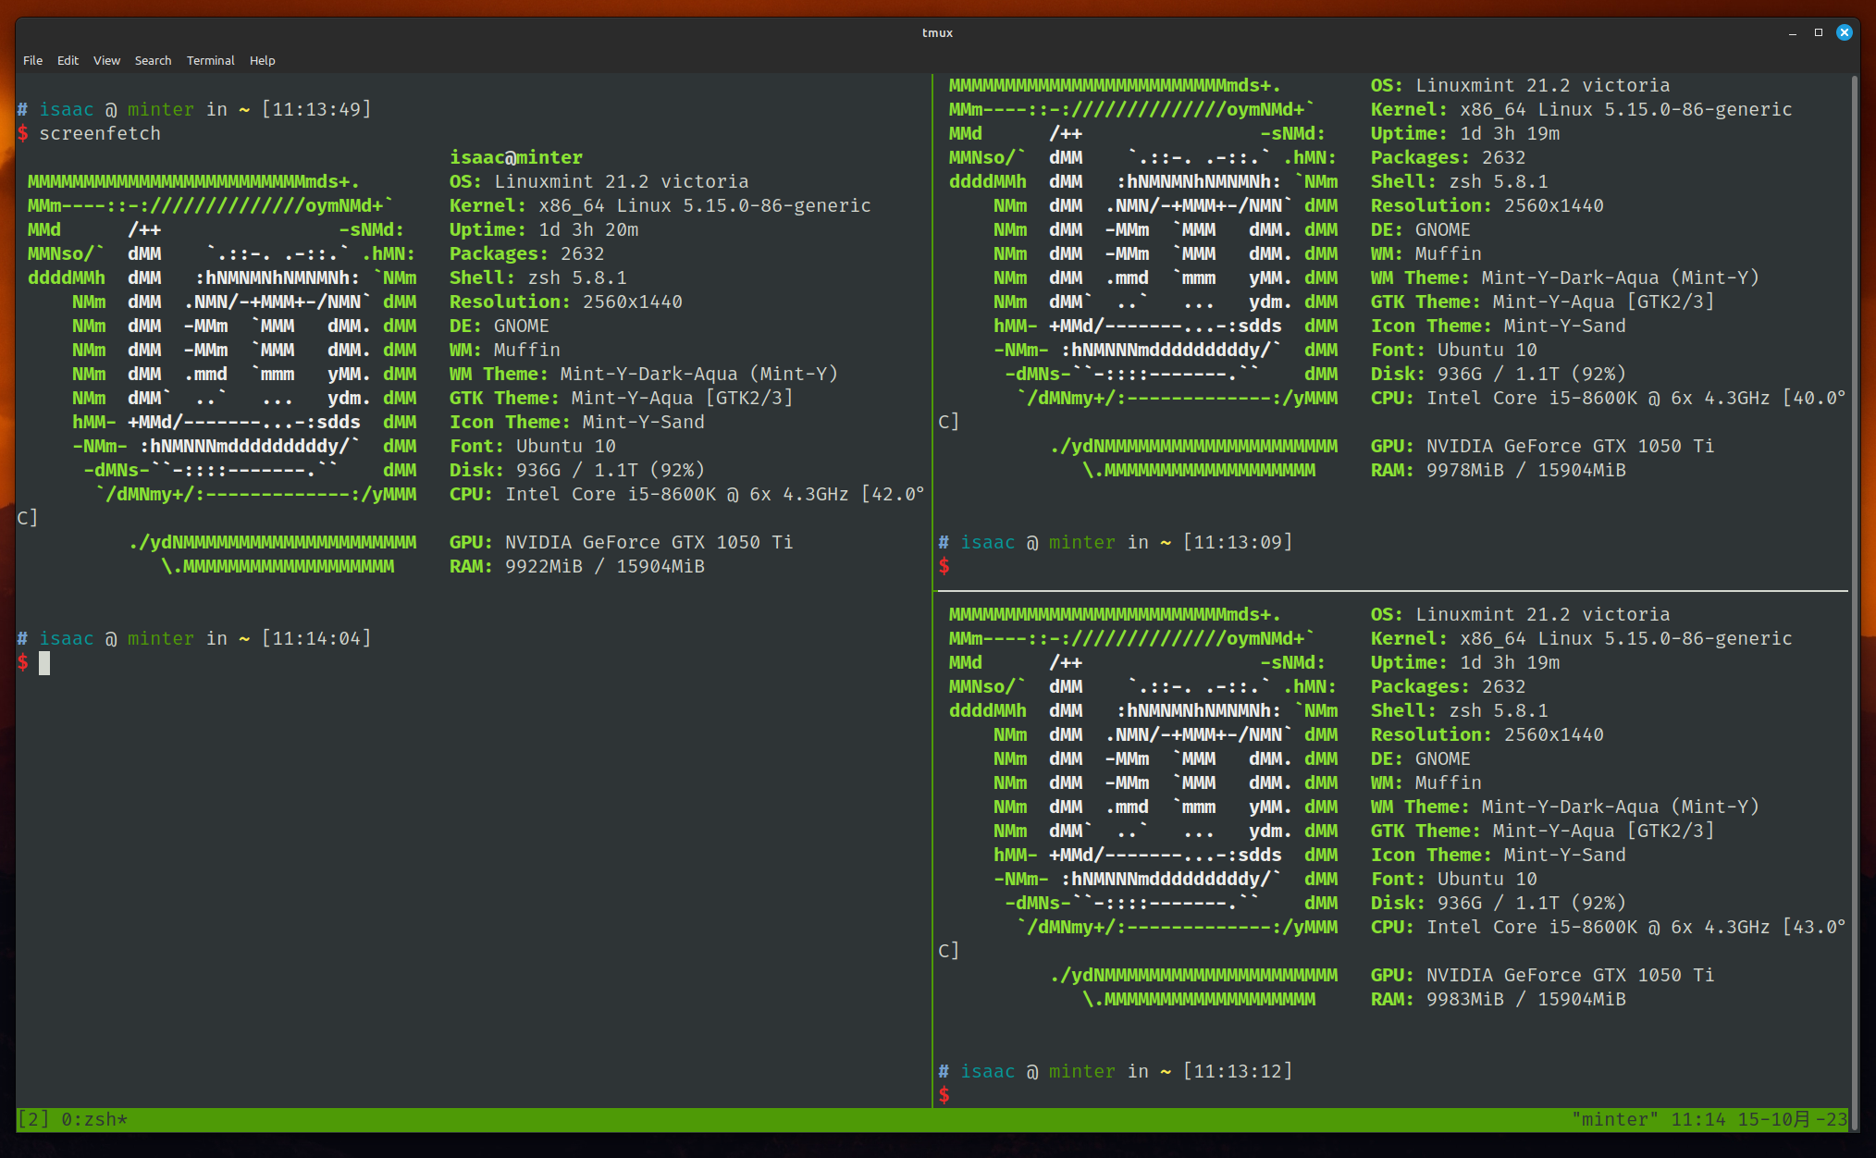1876x1158 pixels.
Task: Open the Terminal menu
Action: pyautogui.click(x=210, y=60)
